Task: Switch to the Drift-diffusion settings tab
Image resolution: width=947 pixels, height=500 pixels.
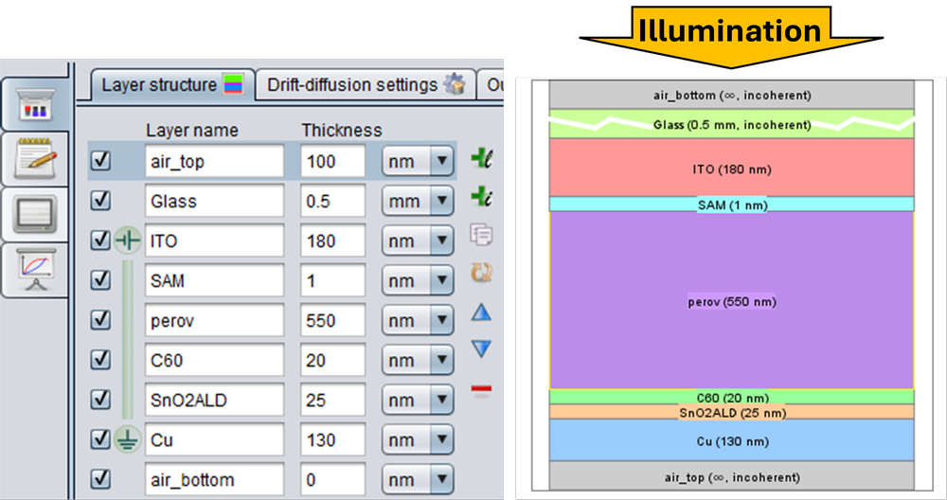Action: 366,85
